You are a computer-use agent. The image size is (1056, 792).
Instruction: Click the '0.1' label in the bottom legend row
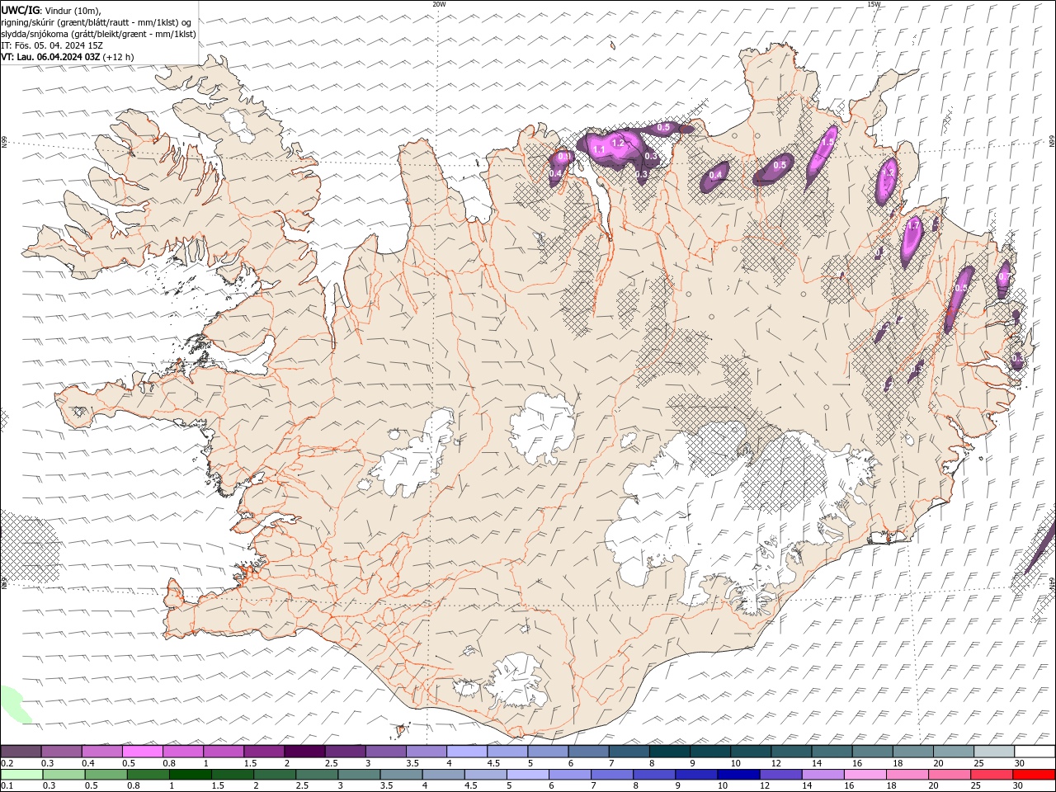coord(7,785)
